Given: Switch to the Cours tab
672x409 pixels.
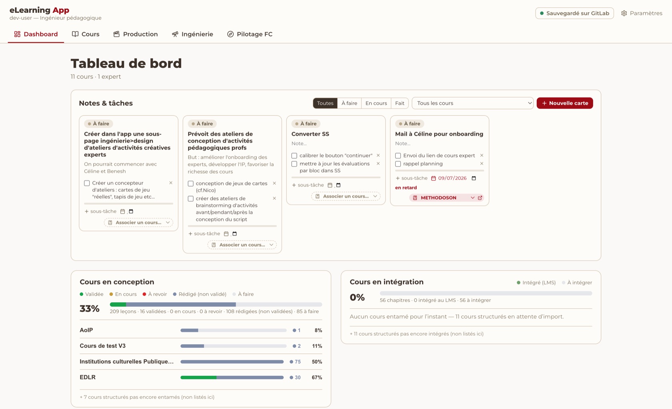Looking at the screenshot, I should (86, 34).
